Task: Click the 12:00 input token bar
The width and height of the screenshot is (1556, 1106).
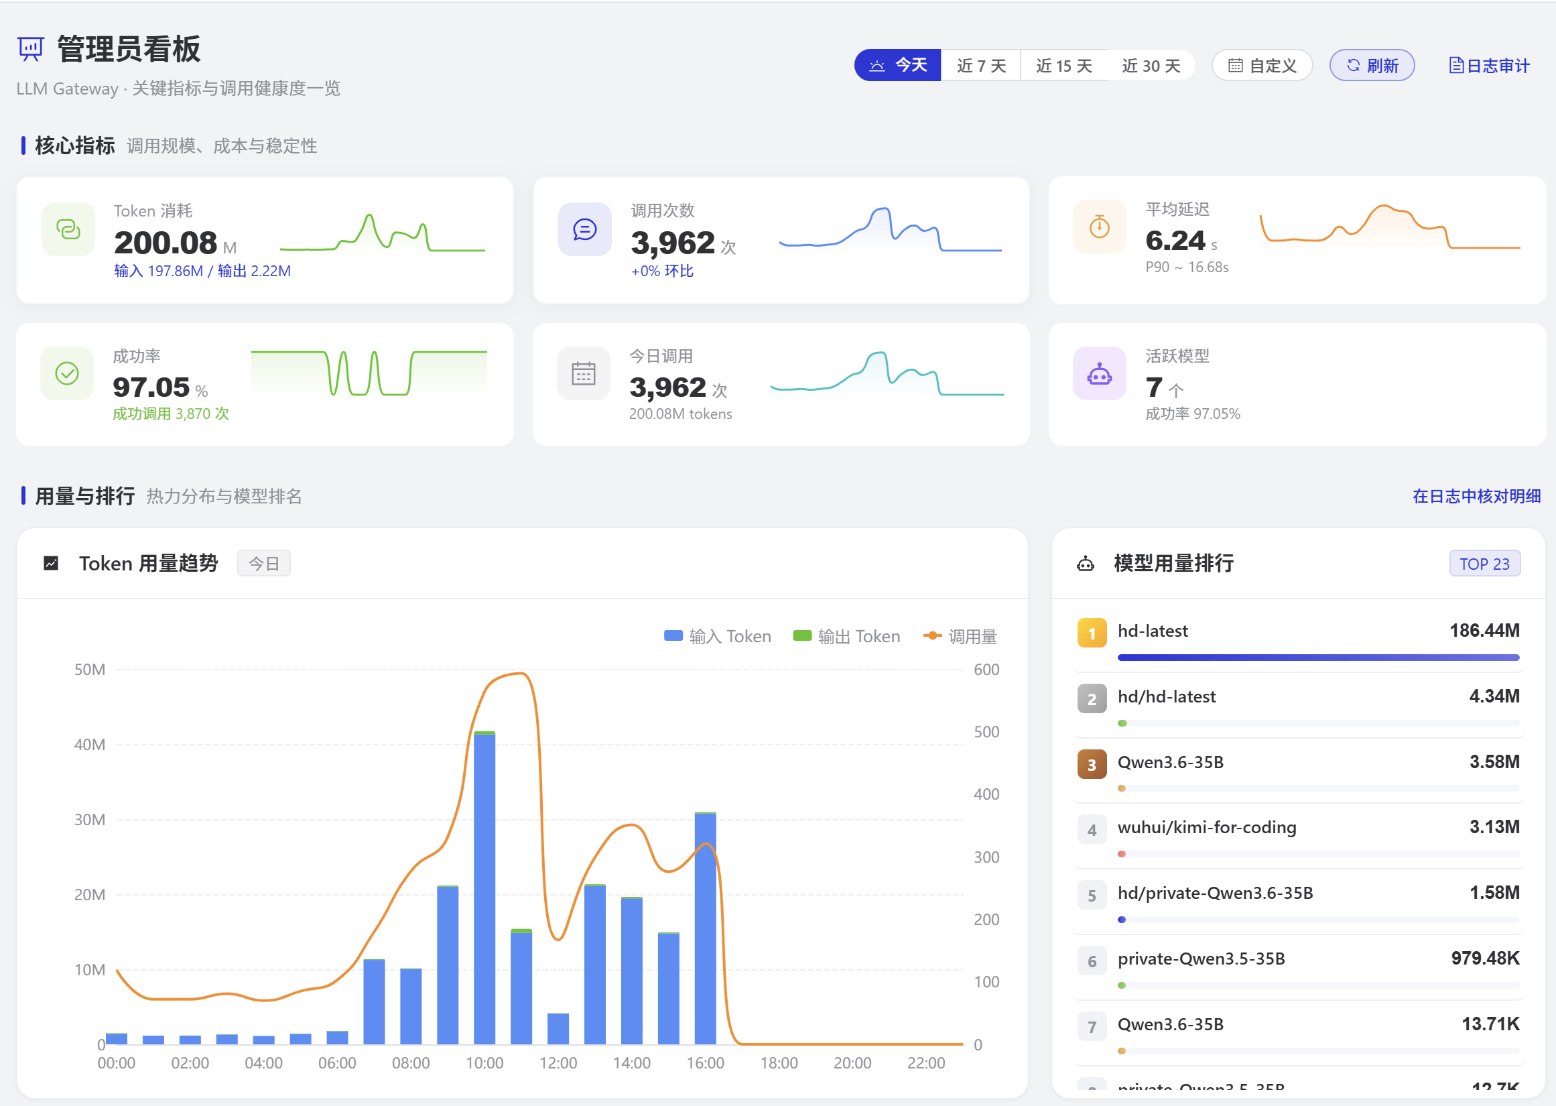Action: pyautogui.click(x=558, y=1029)
